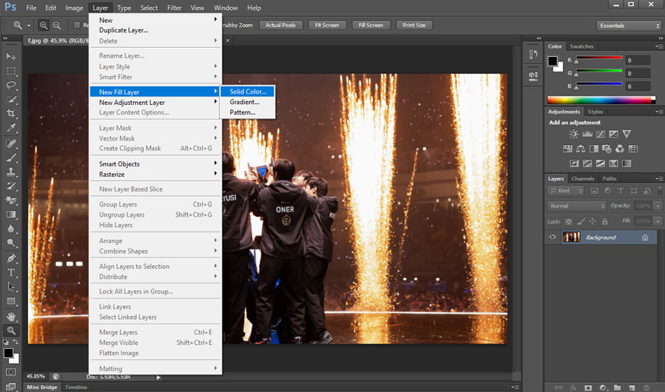Click the Fill Screen button
Screen dimensions: 665x392
[x=371, y=25]
